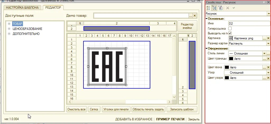Click ПРИМЕР ПЕЧАТИ link
This screenshot has height=124, width=271.
pyautogui.click(x=170, y=119)
